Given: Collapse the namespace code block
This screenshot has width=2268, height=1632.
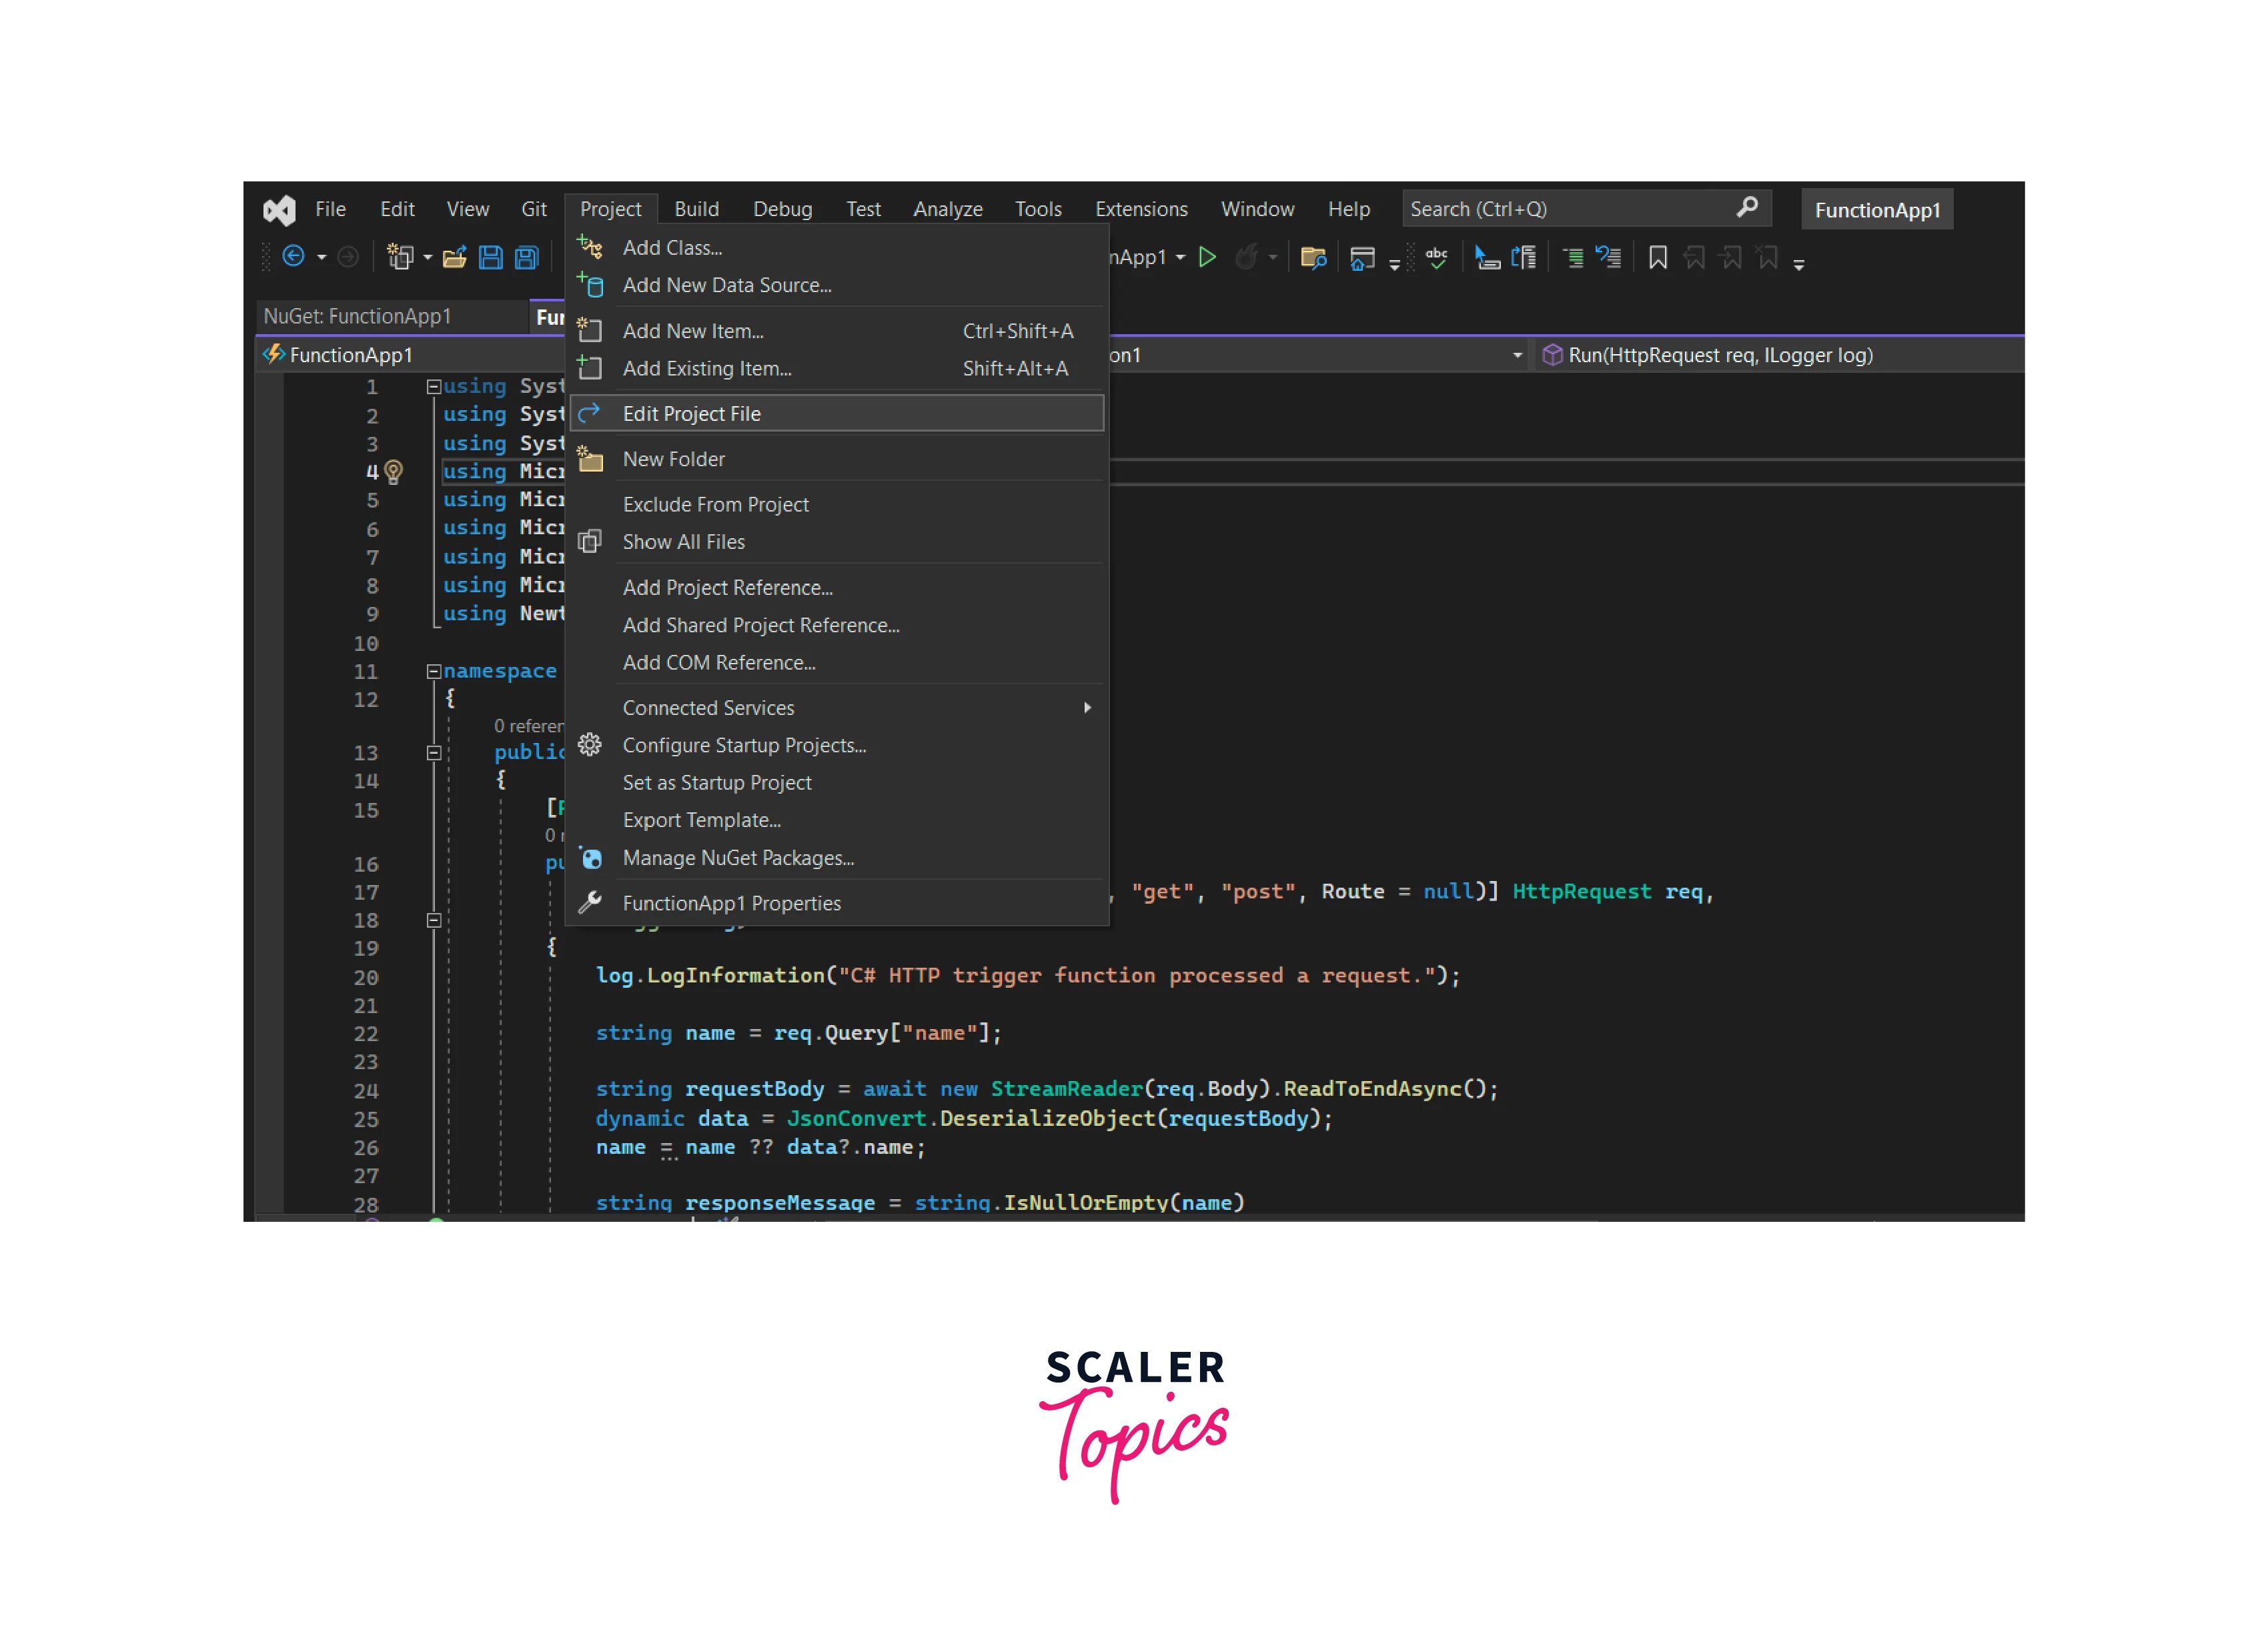Looking at the screenshot, I should pos(433,672).
